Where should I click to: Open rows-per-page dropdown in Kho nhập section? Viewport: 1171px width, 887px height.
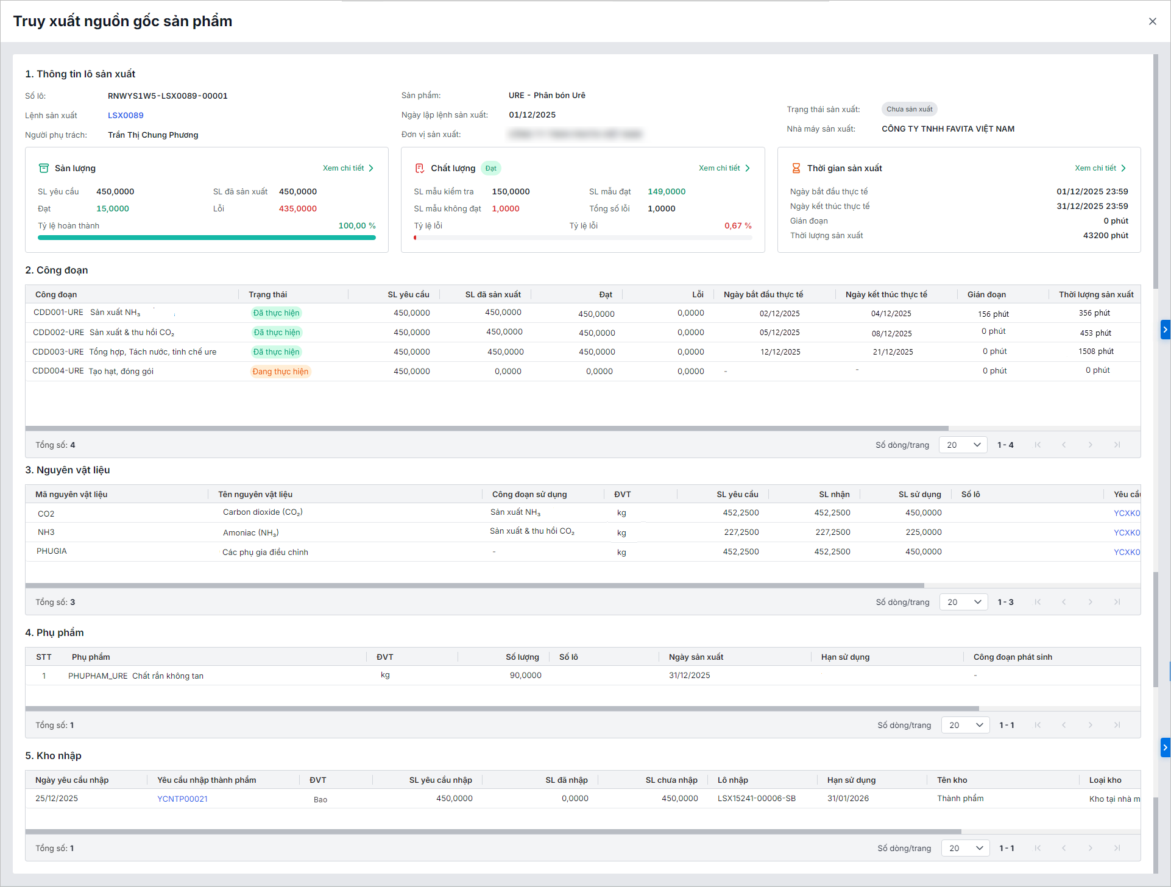965,848
